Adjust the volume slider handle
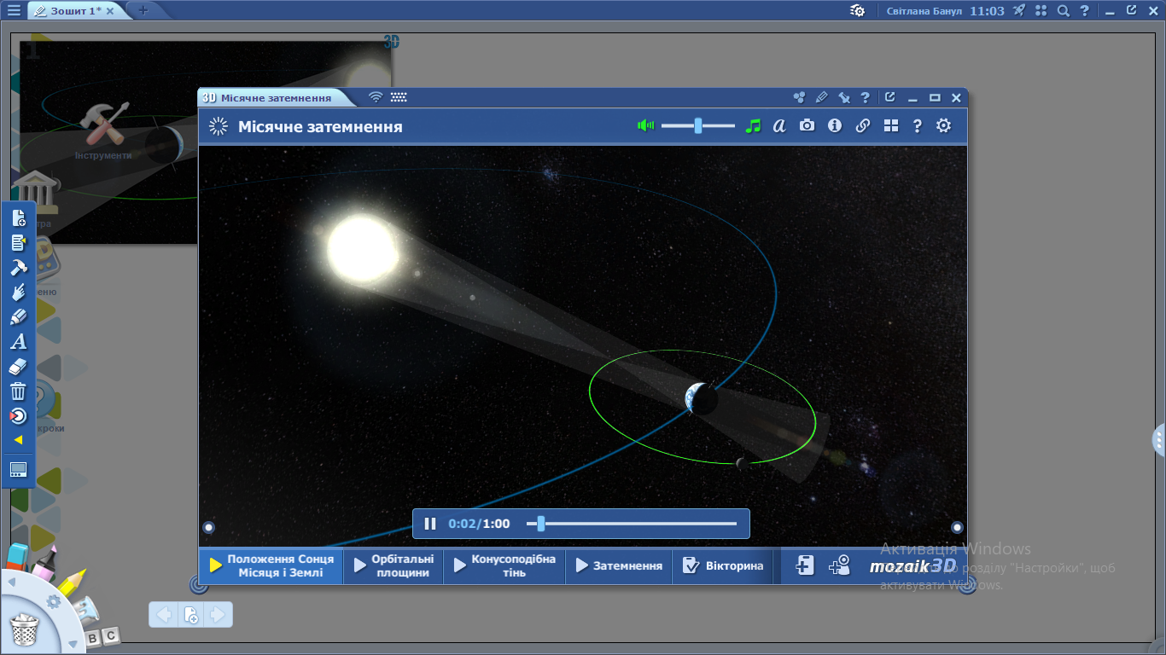 point(698,125)
